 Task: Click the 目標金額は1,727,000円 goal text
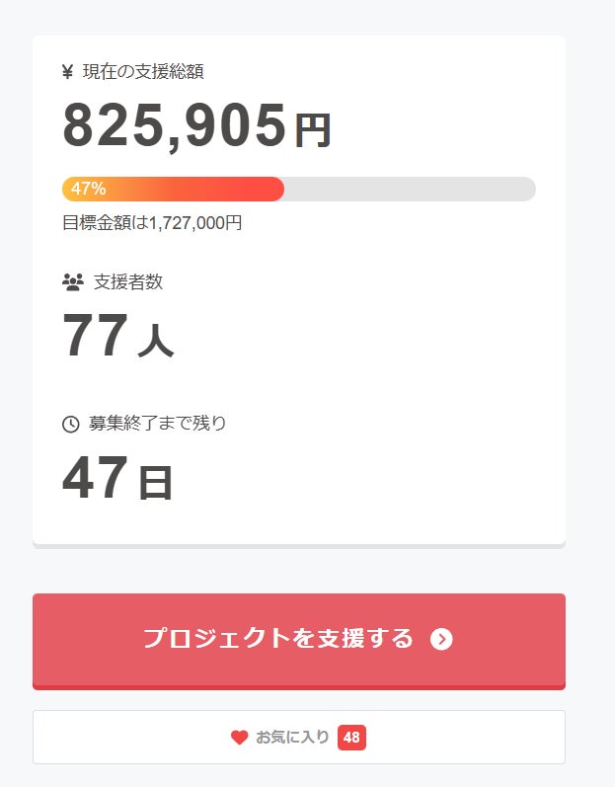coord(152,223)
